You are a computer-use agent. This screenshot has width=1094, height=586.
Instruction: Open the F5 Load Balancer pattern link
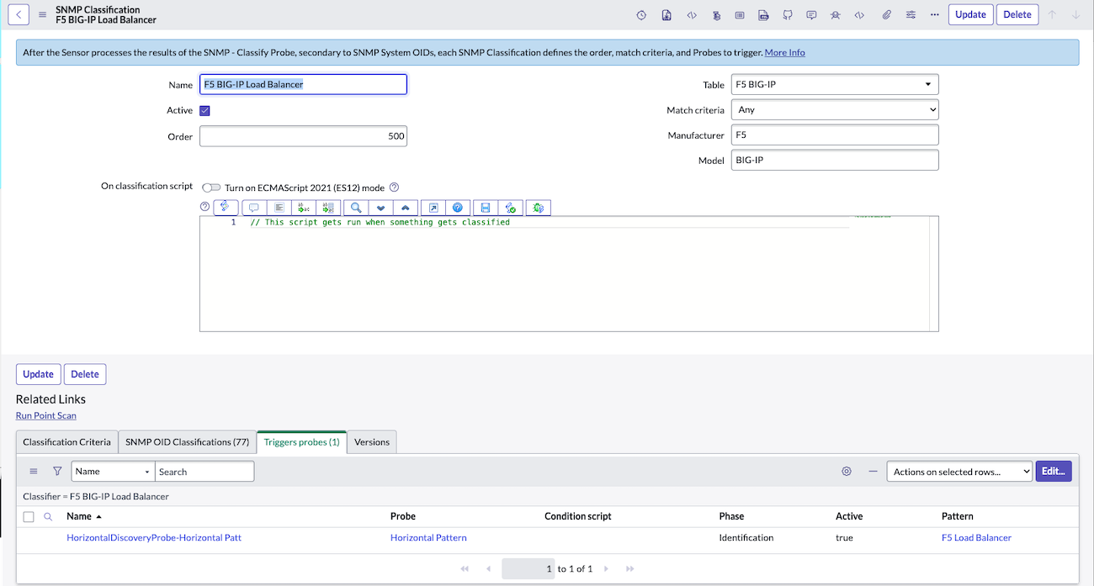(x=976, y=537)
